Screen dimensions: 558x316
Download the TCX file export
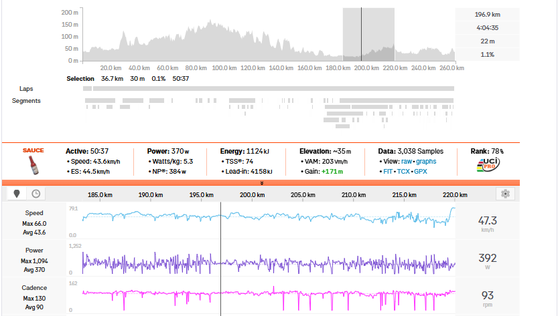pyautogui.click(x=402, y=172)
